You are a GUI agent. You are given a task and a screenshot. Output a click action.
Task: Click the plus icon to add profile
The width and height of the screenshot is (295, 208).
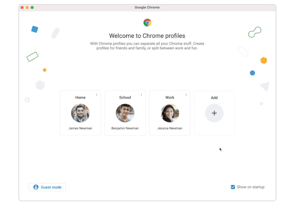coord(214,113)
